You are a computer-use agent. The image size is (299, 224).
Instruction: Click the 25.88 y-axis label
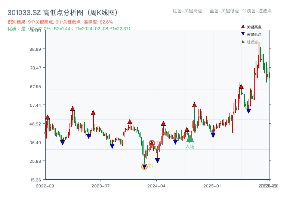[x=35, y=161]
